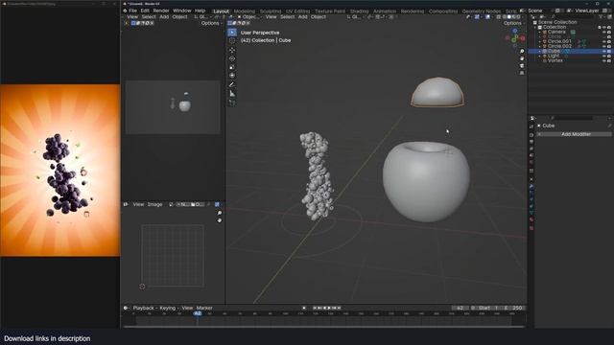
Task: Toggle viewport visibility eye for Vortex
Action: [x=604, y=60]
